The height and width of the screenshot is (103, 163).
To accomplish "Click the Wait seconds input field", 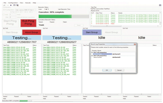I will coord(13,17).
